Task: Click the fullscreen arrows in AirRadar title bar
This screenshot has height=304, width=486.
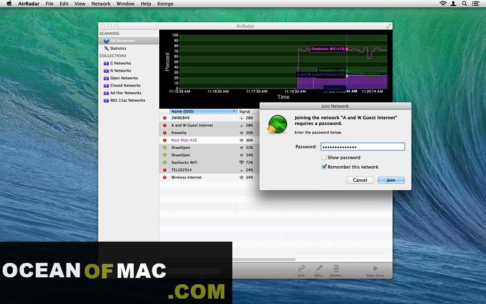Action: 388,26
